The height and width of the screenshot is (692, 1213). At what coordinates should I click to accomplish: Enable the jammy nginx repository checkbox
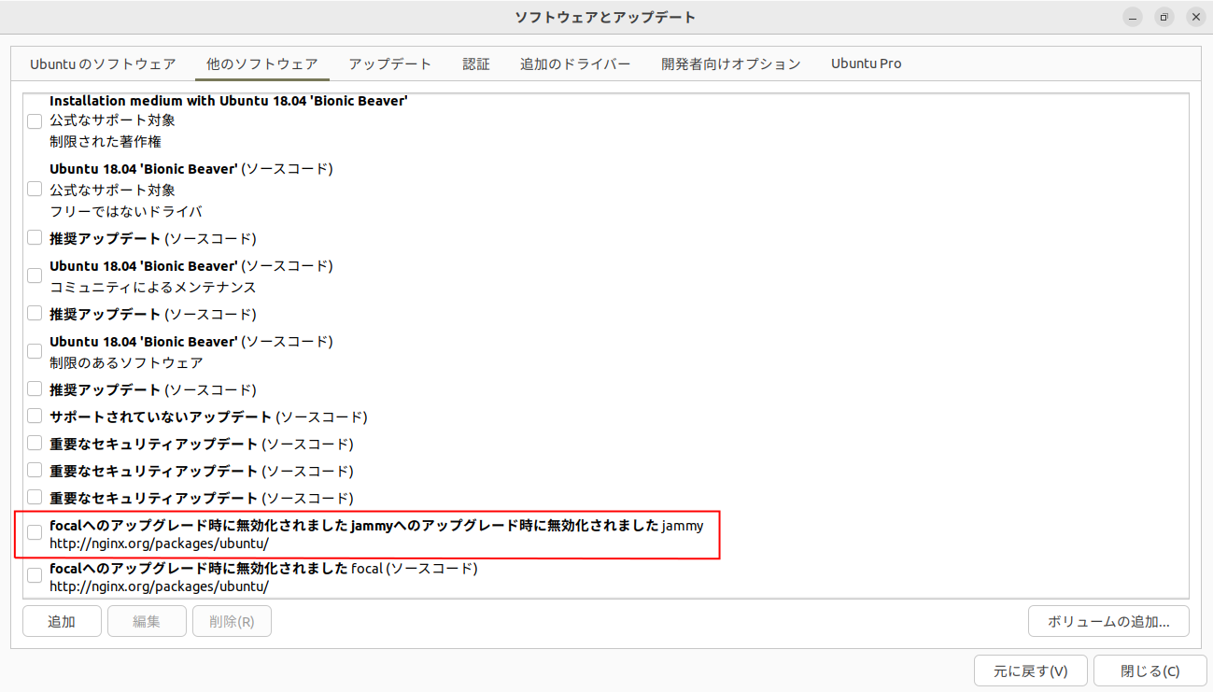pyautogui.click(x=35, y=533)
